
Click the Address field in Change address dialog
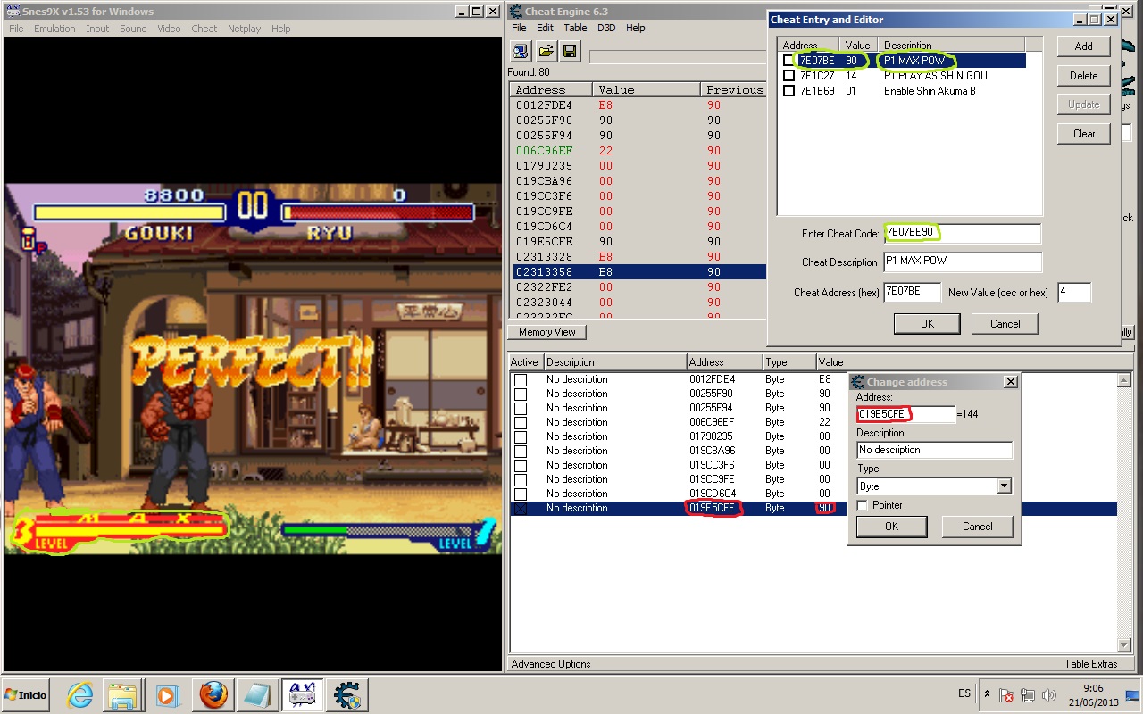(905, 414)
